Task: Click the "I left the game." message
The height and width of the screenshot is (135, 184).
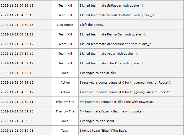Action: coord(91,25)
